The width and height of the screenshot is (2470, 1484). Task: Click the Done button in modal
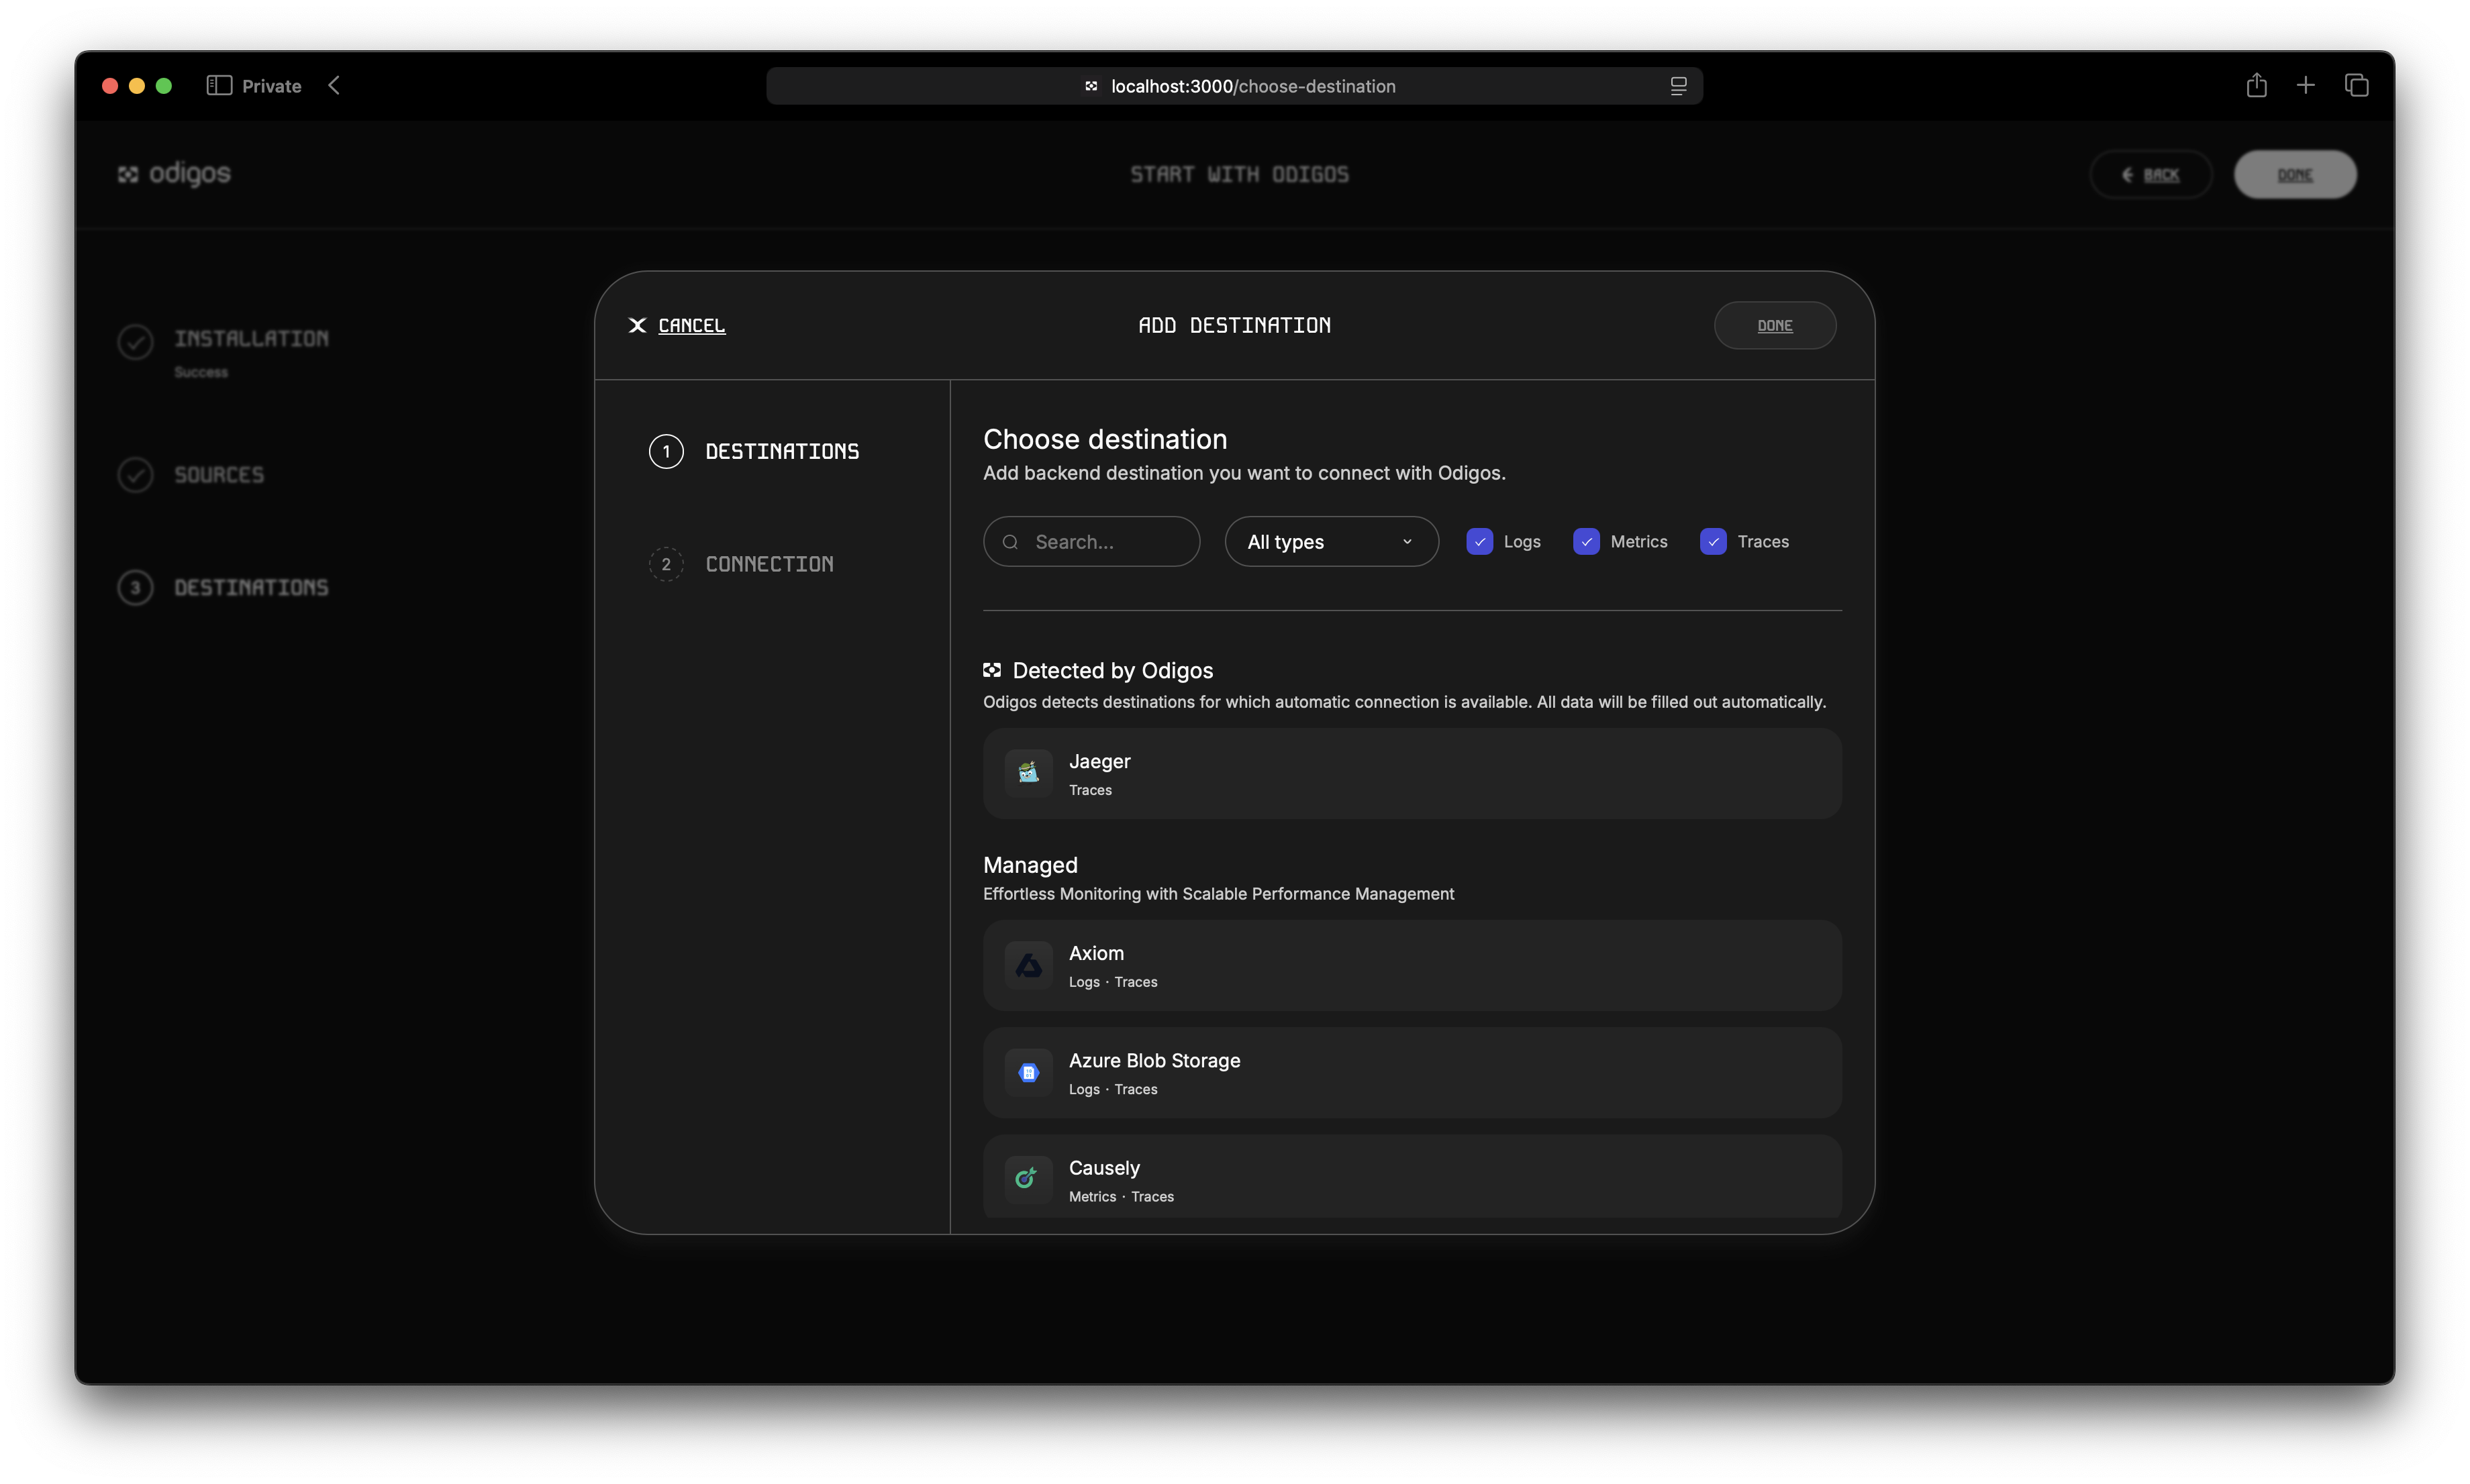pyautogui.click(x=1775, y=325)
